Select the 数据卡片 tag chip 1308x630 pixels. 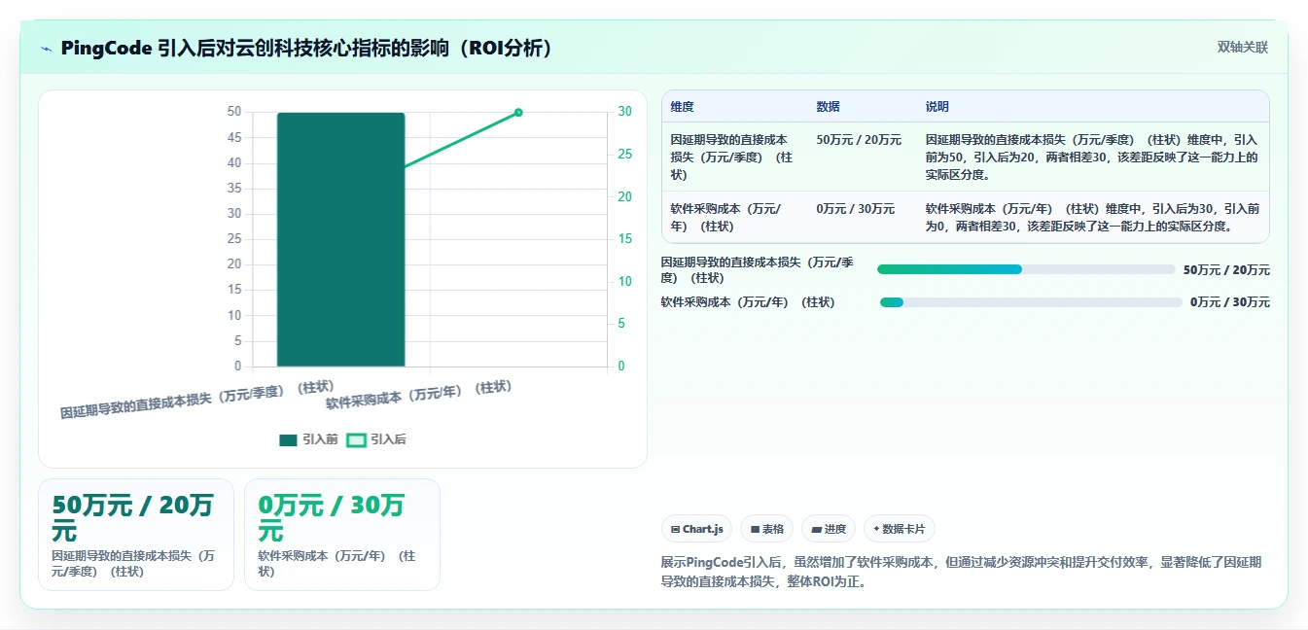pos(900,529)
